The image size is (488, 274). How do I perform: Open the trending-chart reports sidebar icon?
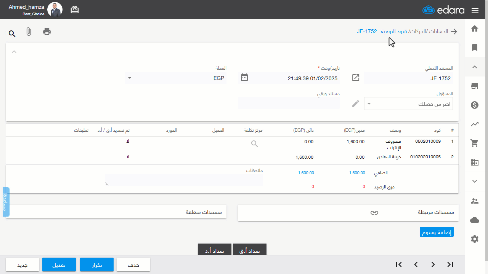[x=475, y=124]
